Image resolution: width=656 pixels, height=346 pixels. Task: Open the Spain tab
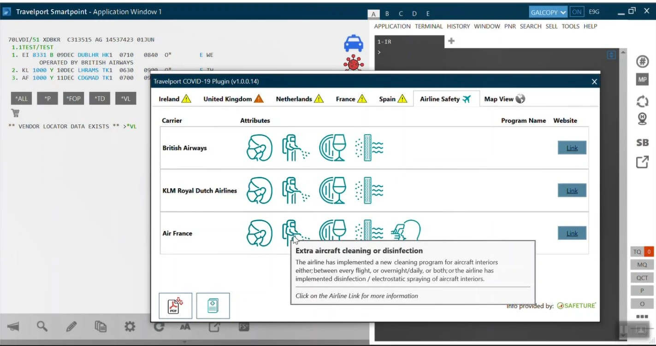click(393, 99)
